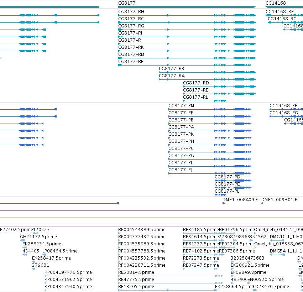Click the CG8177-PH protein label
The width and height of the screenshot is (303, 292).
pyautogui.click(x=181, y=141)
